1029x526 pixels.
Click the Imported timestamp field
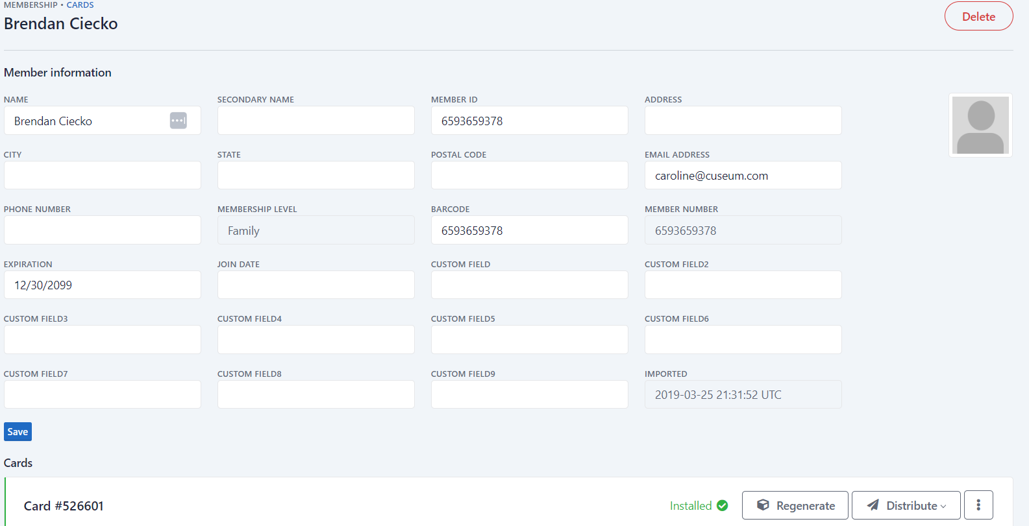click(x=743, y=394)
